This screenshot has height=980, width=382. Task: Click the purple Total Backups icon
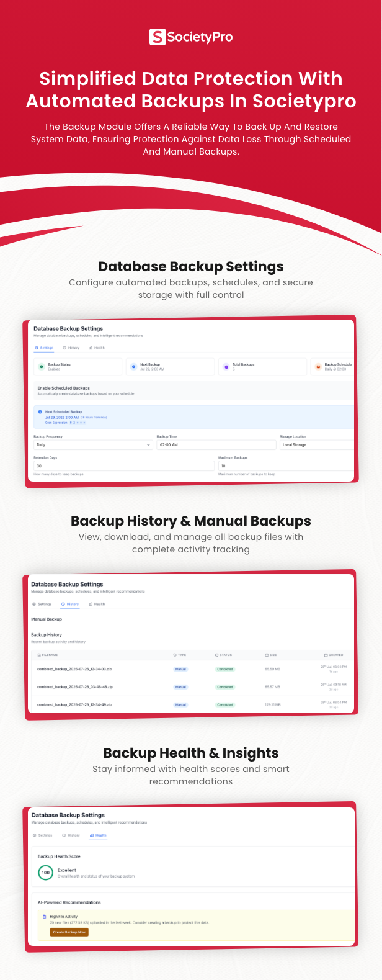226,367
